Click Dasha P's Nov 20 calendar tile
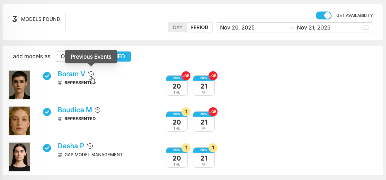This screenshot has width=386, height=180. click(x=177, y=158)
